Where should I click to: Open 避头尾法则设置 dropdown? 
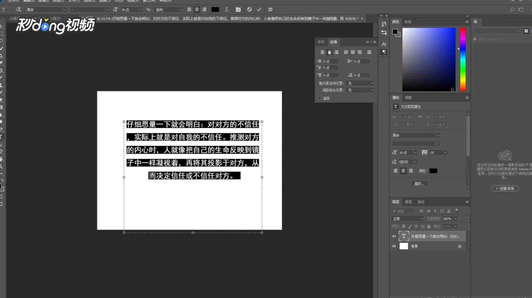pyautogui.click(x=360, y=83)
